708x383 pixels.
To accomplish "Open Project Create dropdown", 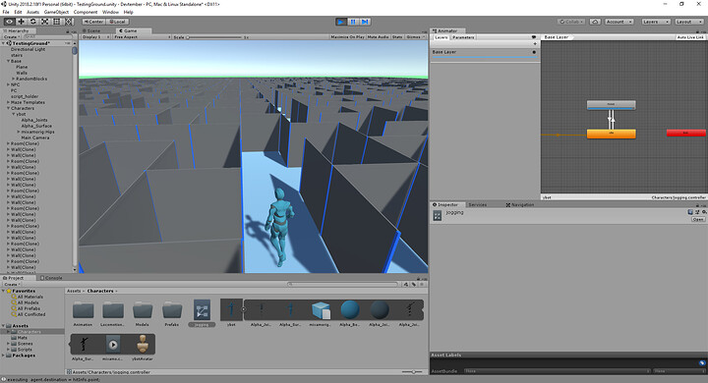I will 11,284.
